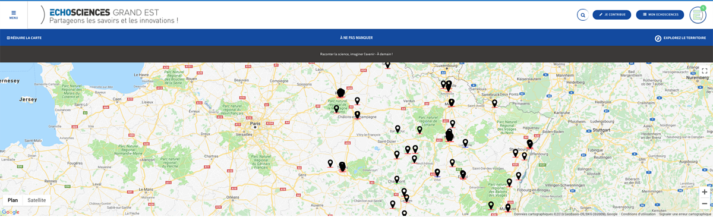The width and height of the screenshot is (713, 217).
Task: Click the Google logo on map
Action: coord(11,212)
